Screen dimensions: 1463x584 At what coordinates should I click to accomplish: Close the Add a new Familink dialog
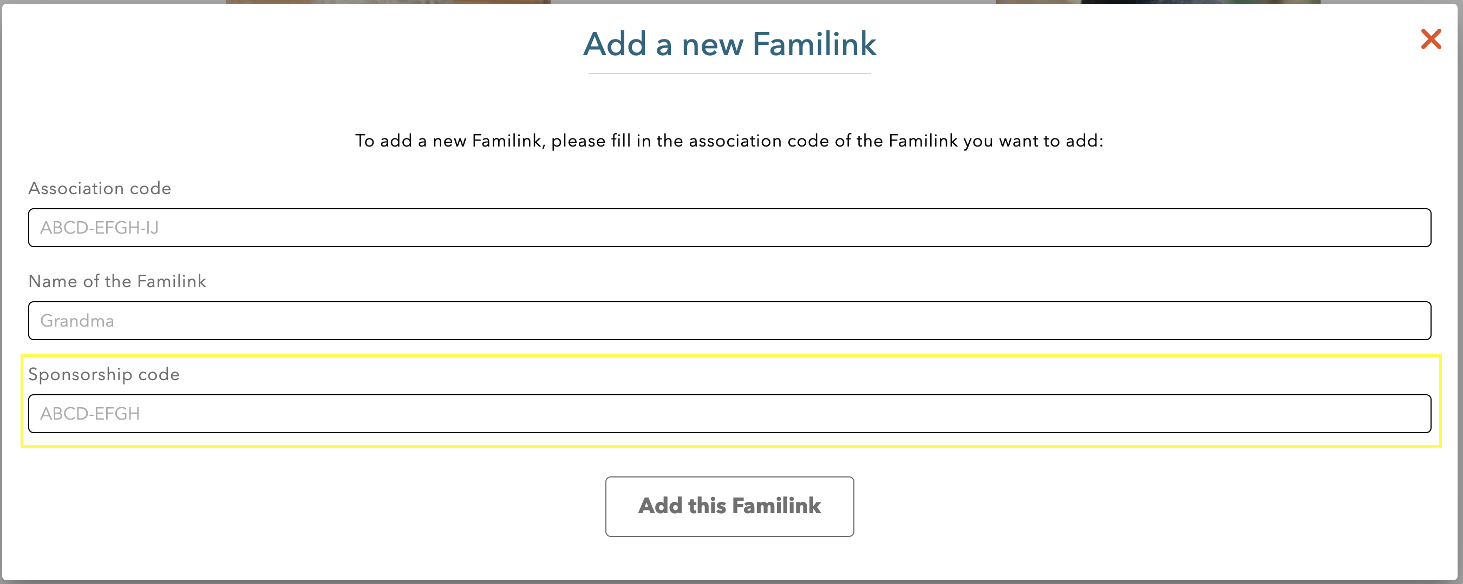click(1431, 39)
